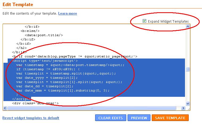Screen dimensions: 202x125
Task: Open the Learn more link
Action: 68,13
